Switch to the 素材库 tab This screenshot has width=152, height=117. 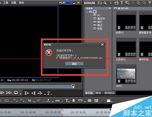[89, 93]
